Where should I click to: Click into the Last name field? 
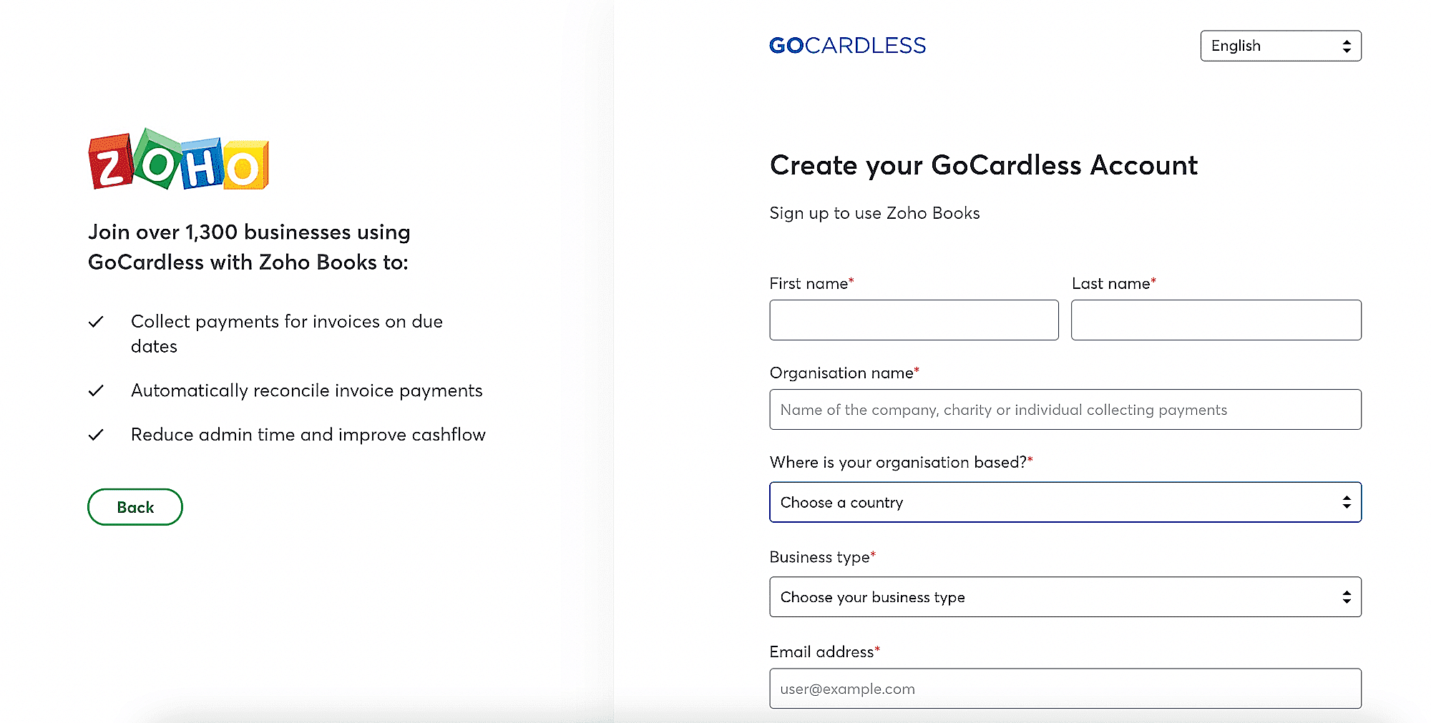(x=1216, y=320)
